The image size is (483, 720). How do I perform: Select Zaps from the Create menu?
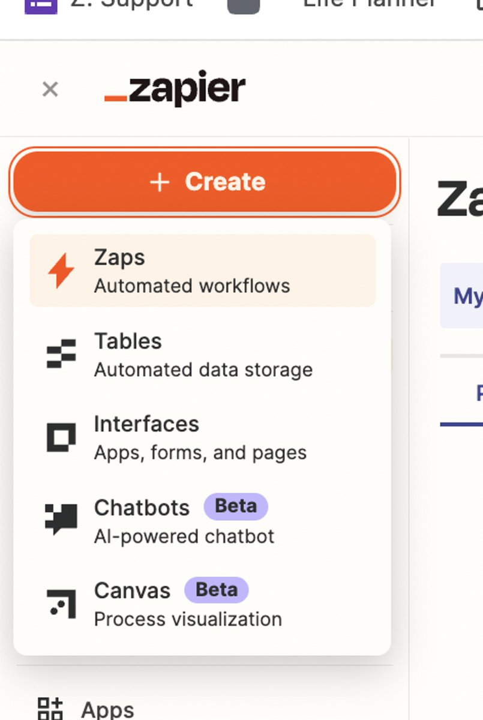(x=203, y=271)
